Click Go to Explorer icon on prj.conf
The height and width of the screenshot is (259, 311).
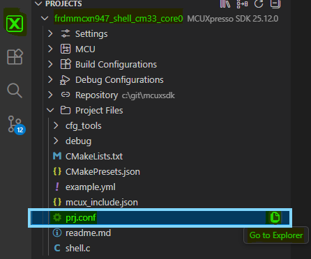[x=275, y=217]
